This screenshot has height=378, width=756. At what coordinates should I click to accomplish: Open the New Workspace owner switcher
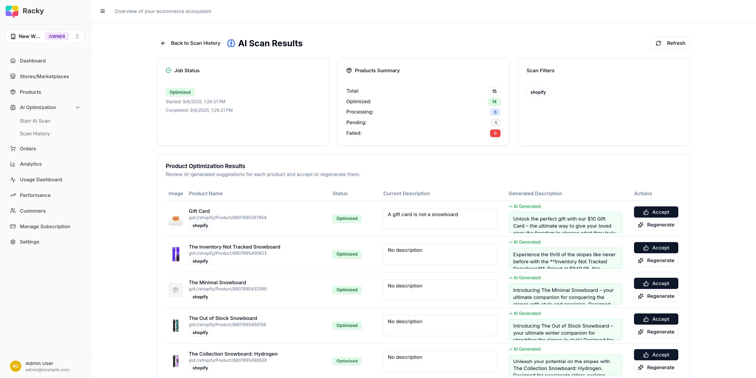pyautogui.click(x=45, y=36)
